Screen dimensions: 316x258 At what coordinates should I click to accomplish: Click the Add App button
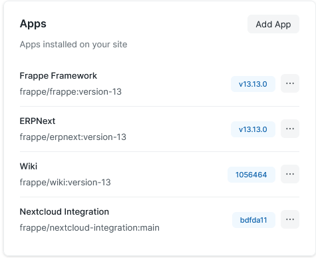pos(273,24)
